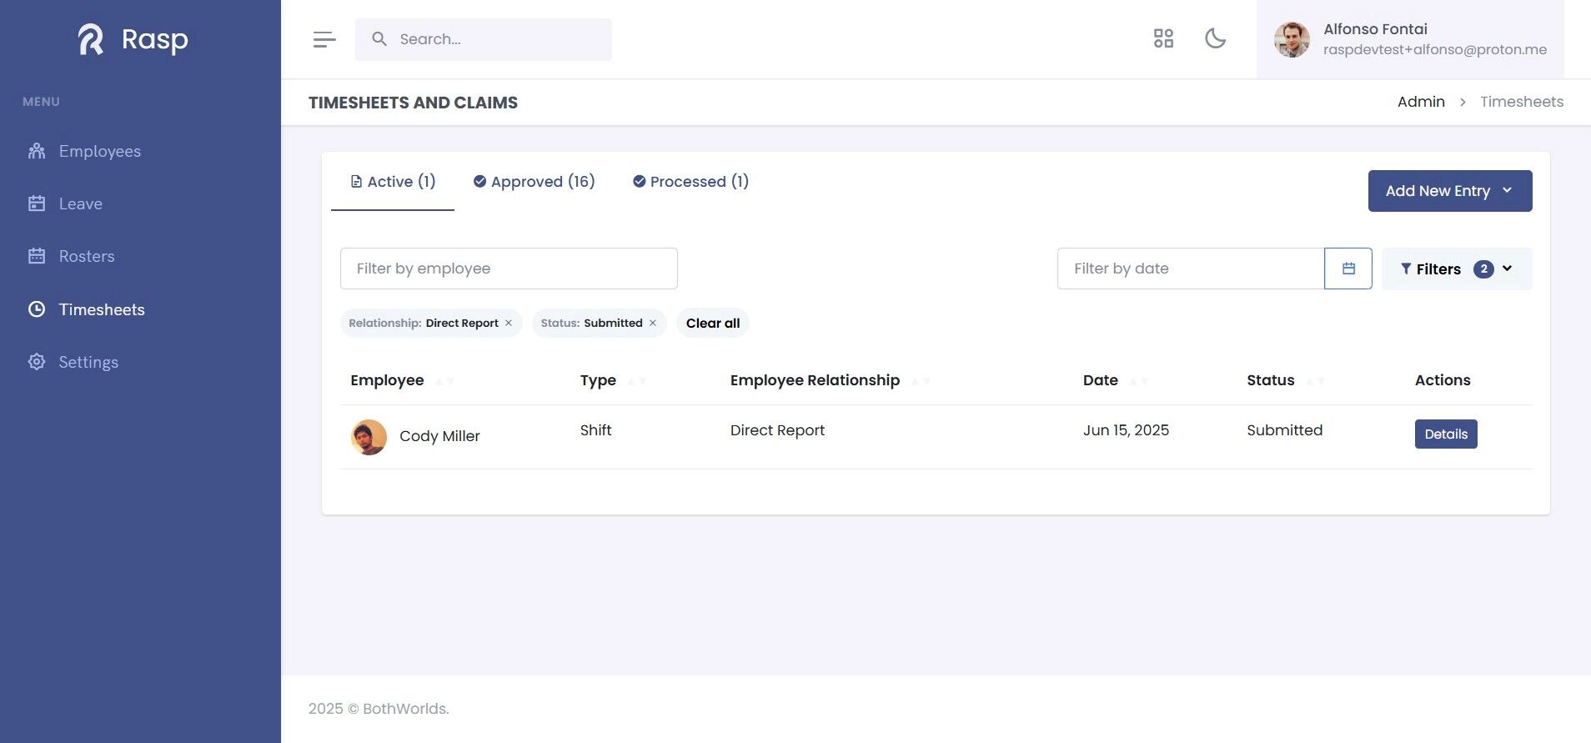Switch to the Processed (1) tab
The height and width of the screenshot is (743, 1591).
point(691,182)
